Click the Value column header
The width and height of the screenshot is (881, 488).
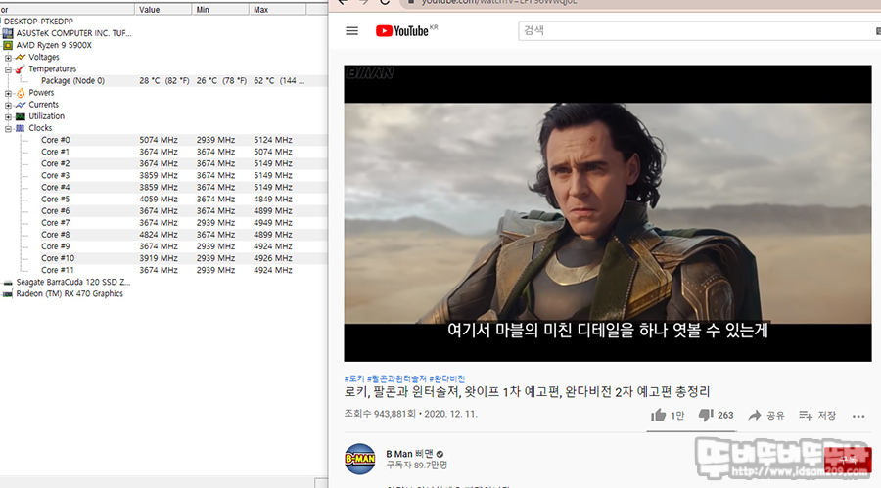click(162, 10)
